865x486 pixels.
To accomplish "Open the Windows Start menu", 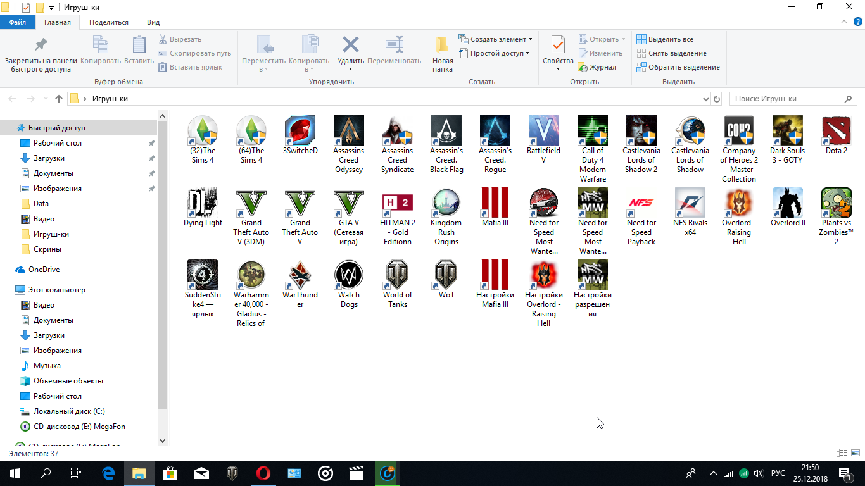I will [x=14, y=473].
